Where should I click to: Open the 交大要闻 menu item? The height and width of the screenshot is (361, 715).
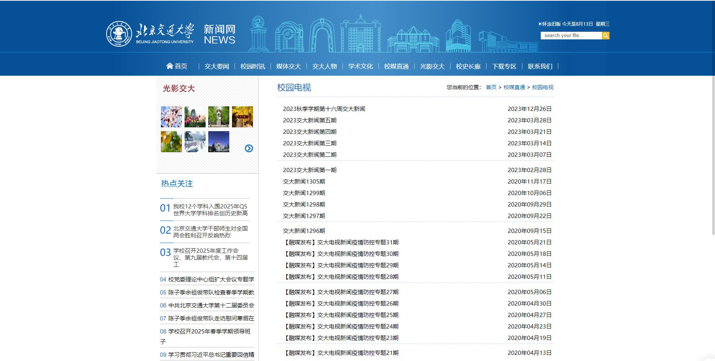point(217,66)
